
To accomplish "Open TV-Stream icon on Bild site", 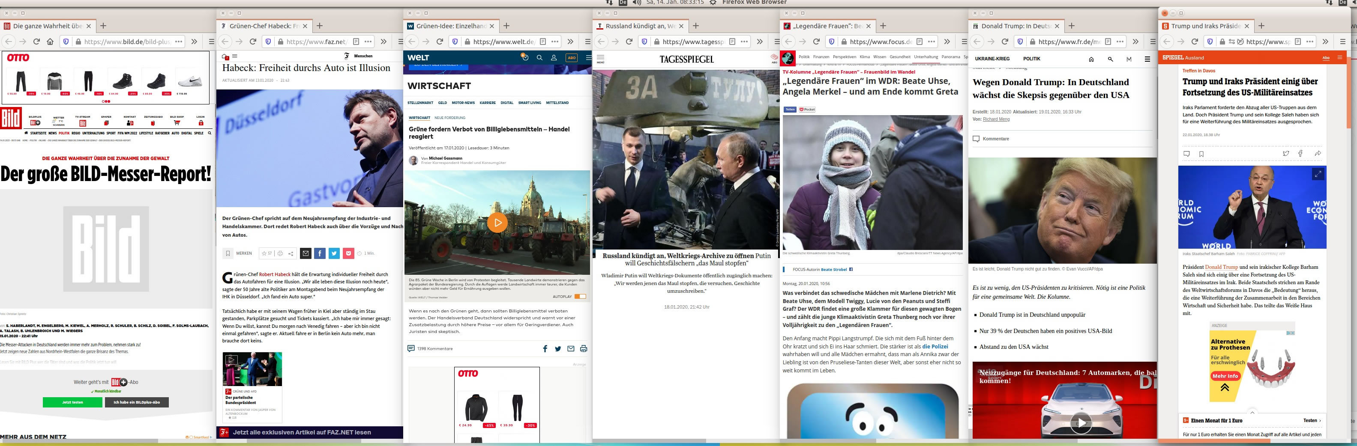I will [83, 123].
